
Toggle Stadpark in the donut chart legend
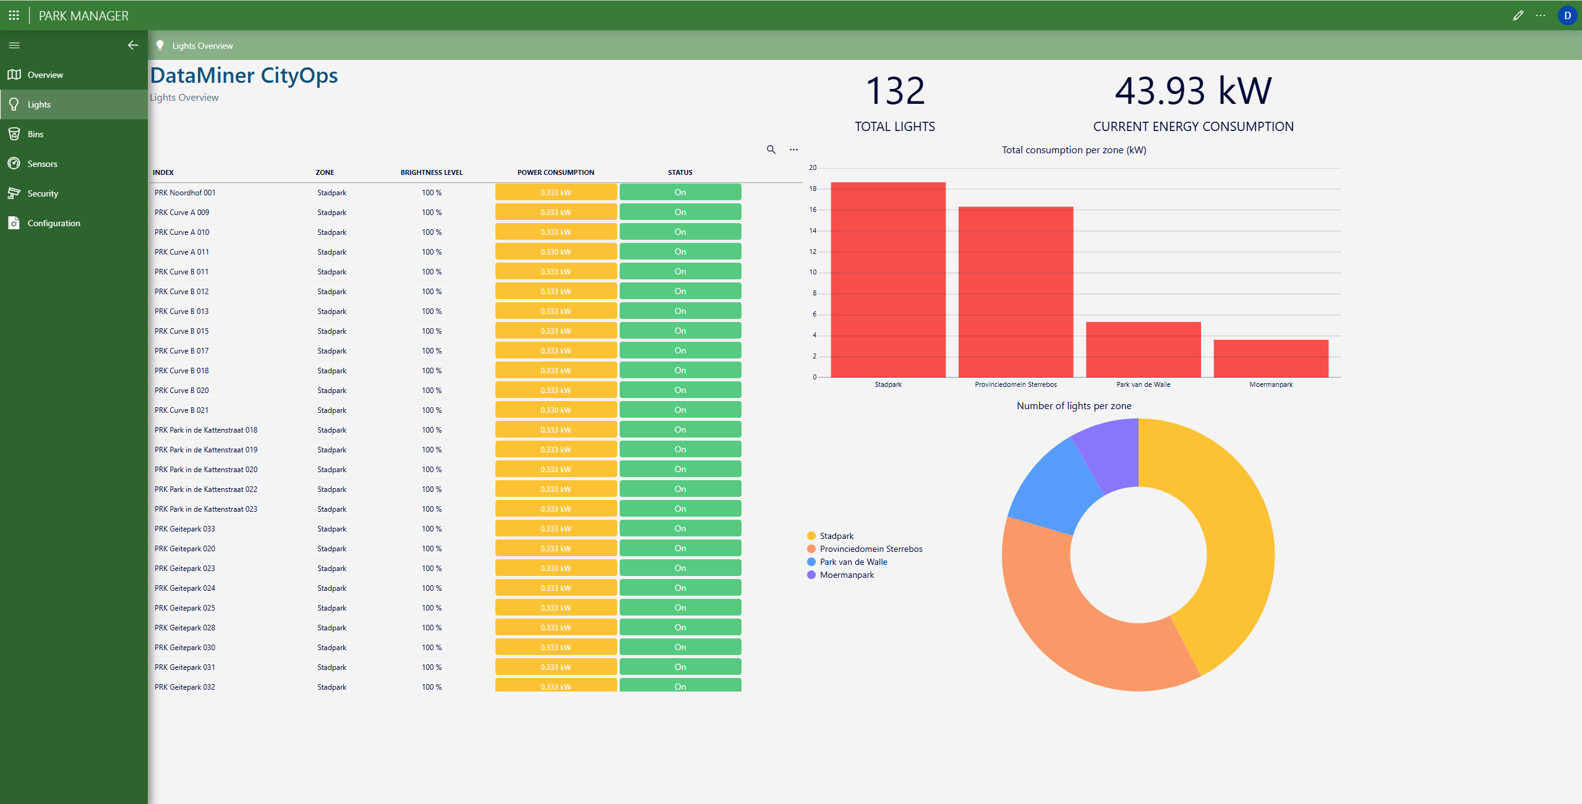click(x=836, y=536)
